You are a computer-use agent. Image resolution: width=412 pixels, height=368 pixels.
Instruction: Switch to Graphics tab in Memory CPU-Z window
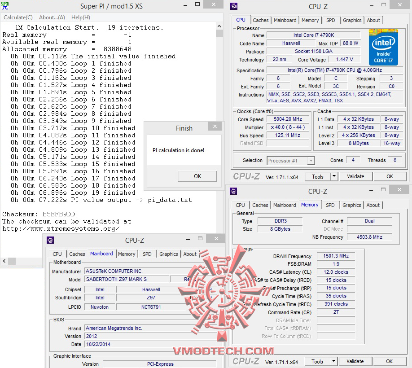coord(351,205)
